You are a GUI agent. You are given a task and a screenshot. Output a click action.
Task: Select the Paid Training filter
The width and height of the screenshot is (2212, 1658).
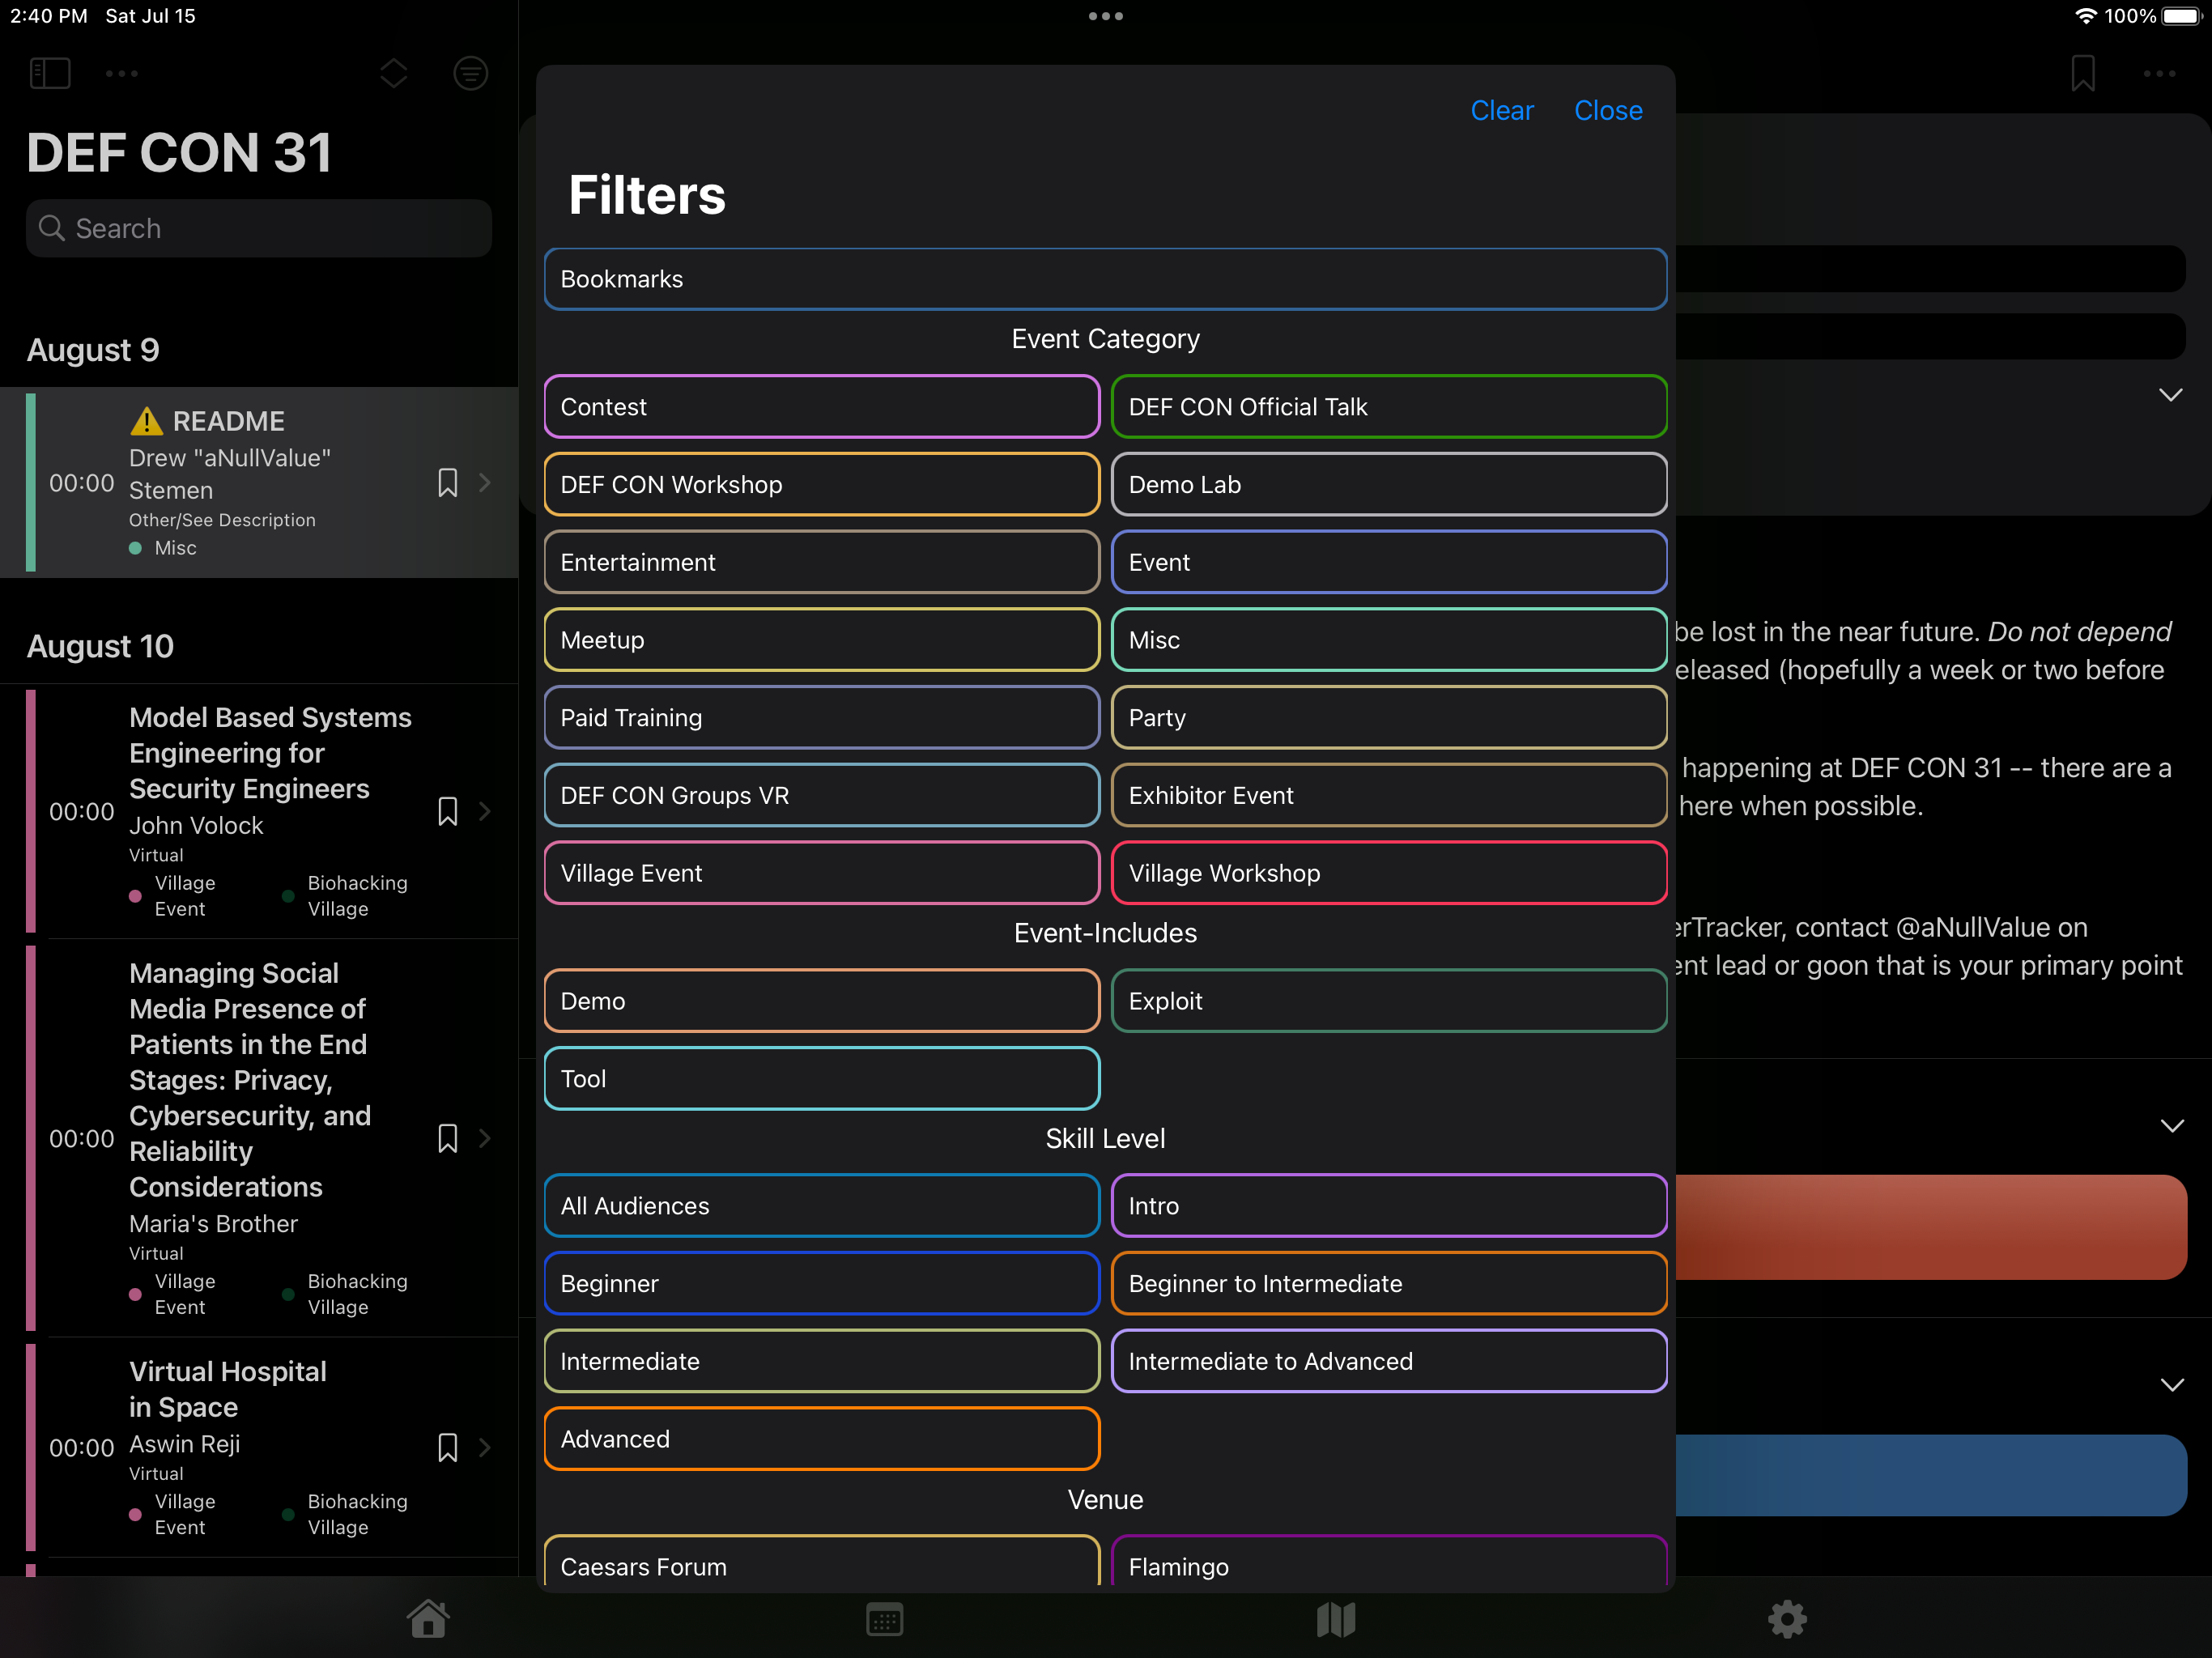pyautogui.click(x=822, y=718)
